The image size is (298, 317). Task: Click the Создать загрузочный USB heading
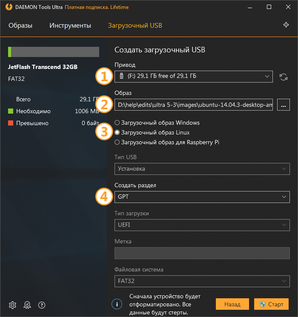point(160,50)
